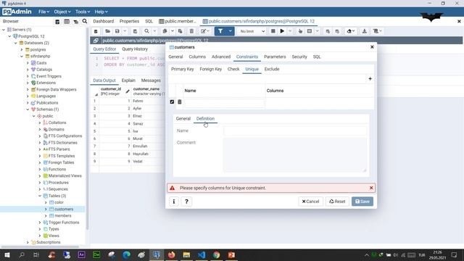Switch to the Columns tab in dialog

click(x=197, y=57)
